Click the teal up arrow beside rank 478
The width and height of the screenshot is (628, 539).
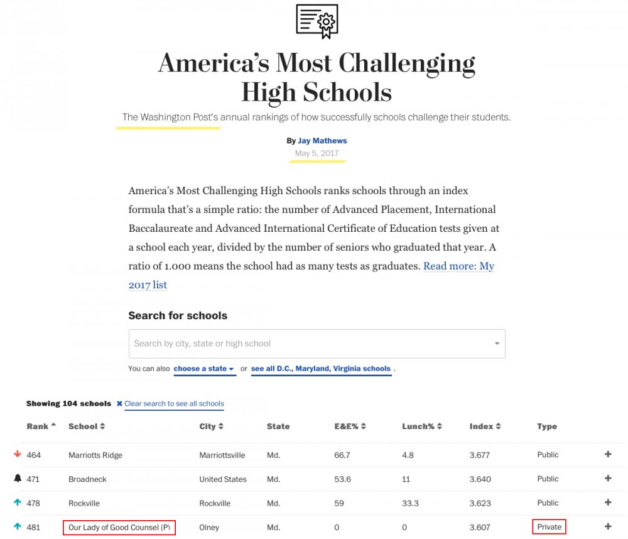coord(17,503)
